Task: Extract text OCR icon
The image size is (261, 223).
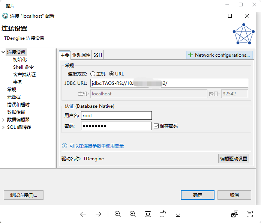Action: pos(249,214)
